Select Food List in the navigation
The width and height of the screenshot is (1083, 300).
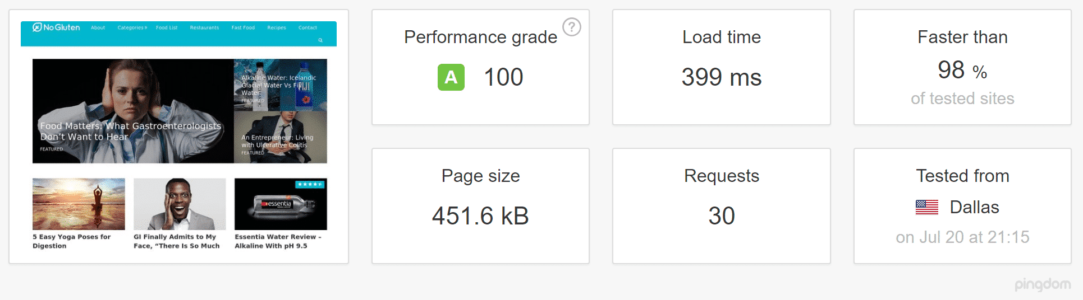(x=167, y=27)
